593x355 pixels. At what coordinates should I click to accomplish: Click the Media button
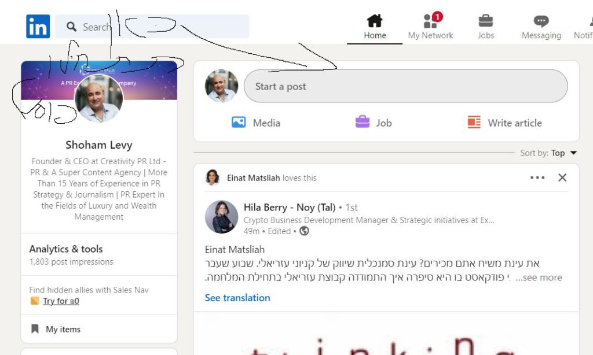pos(256,123)
